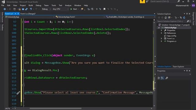Refresh Solution Explorer with the refresh icon
Screen dimensions: 196x110
tap(184, 18)
